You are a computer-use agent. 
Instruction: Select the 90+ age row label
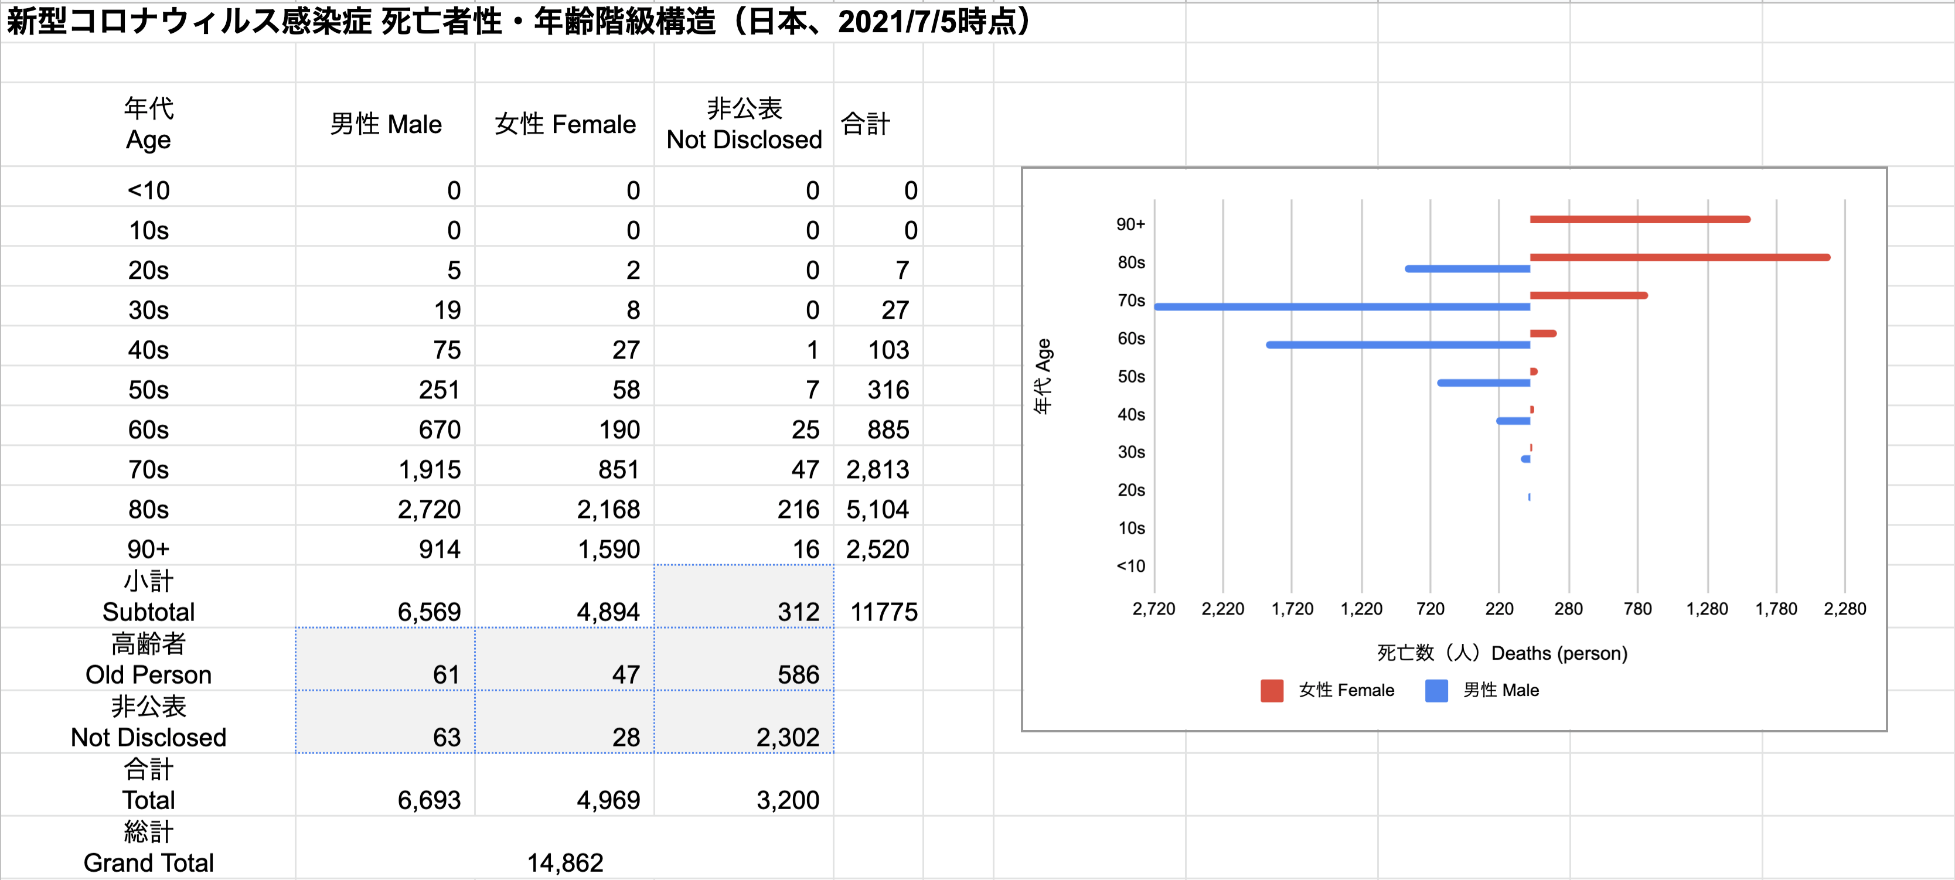click(148, 548)
